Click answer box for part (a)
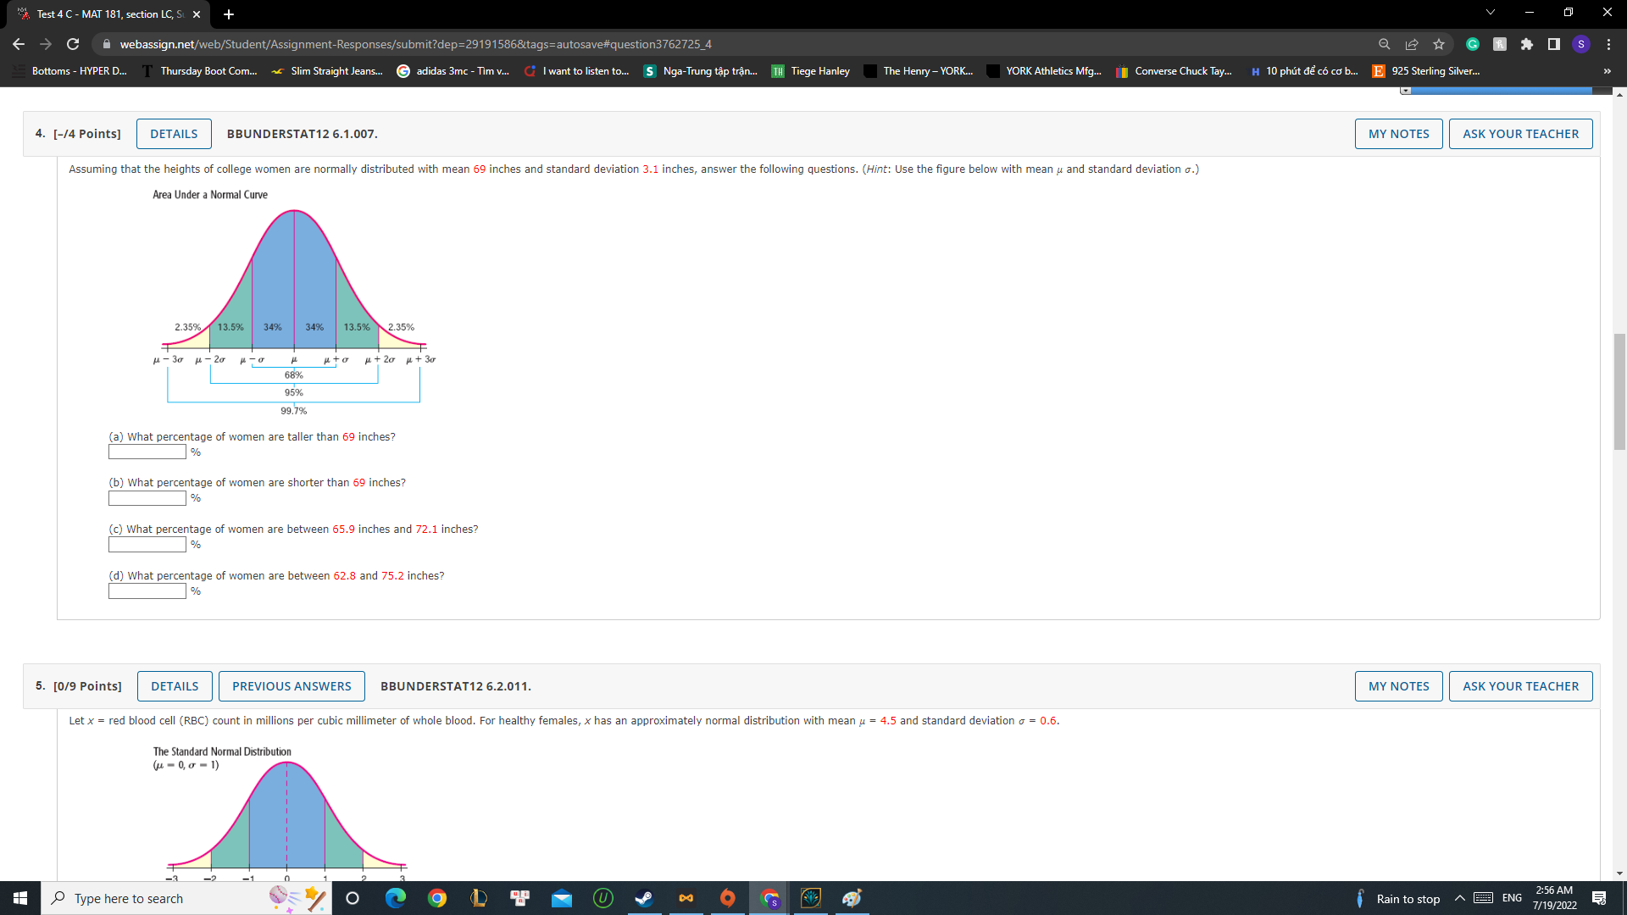Image resolution: width=1627 pixels, height=915 pixels. 147,452
